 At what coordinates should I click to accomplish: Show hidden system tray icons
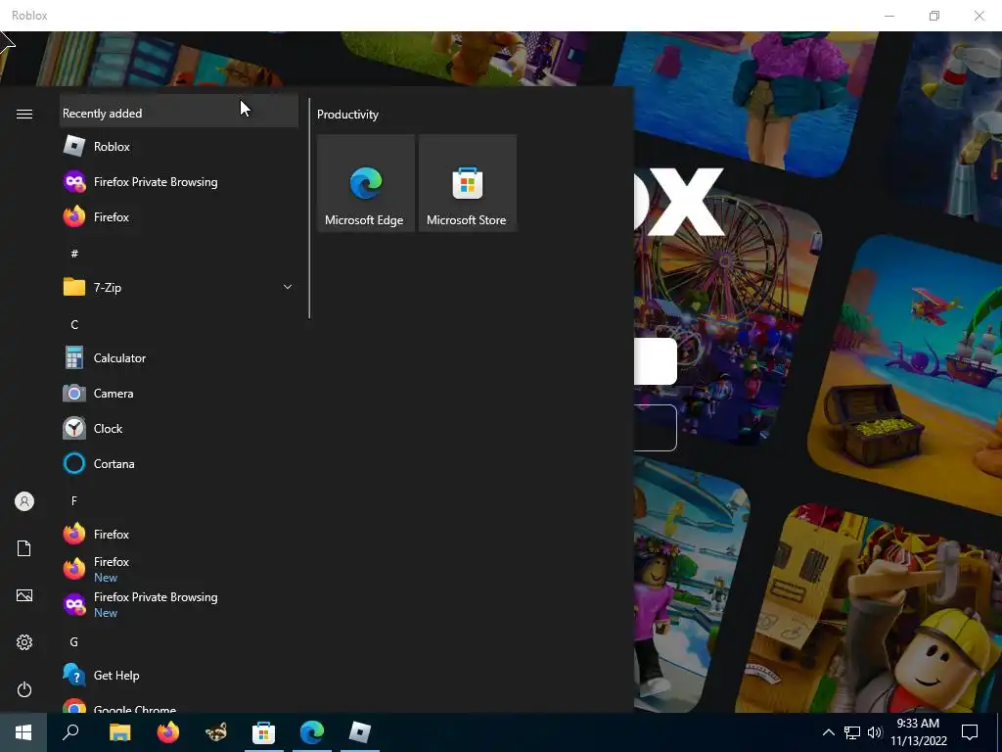(x=828, y=732)
